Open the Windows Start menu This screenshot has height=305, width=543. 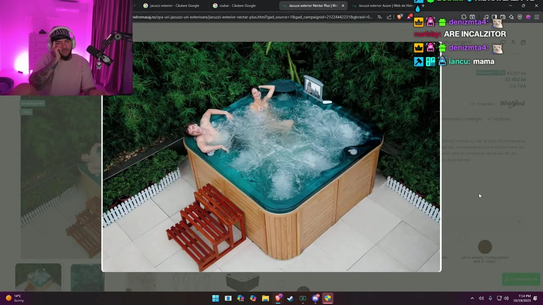click(x=216, y=298)
